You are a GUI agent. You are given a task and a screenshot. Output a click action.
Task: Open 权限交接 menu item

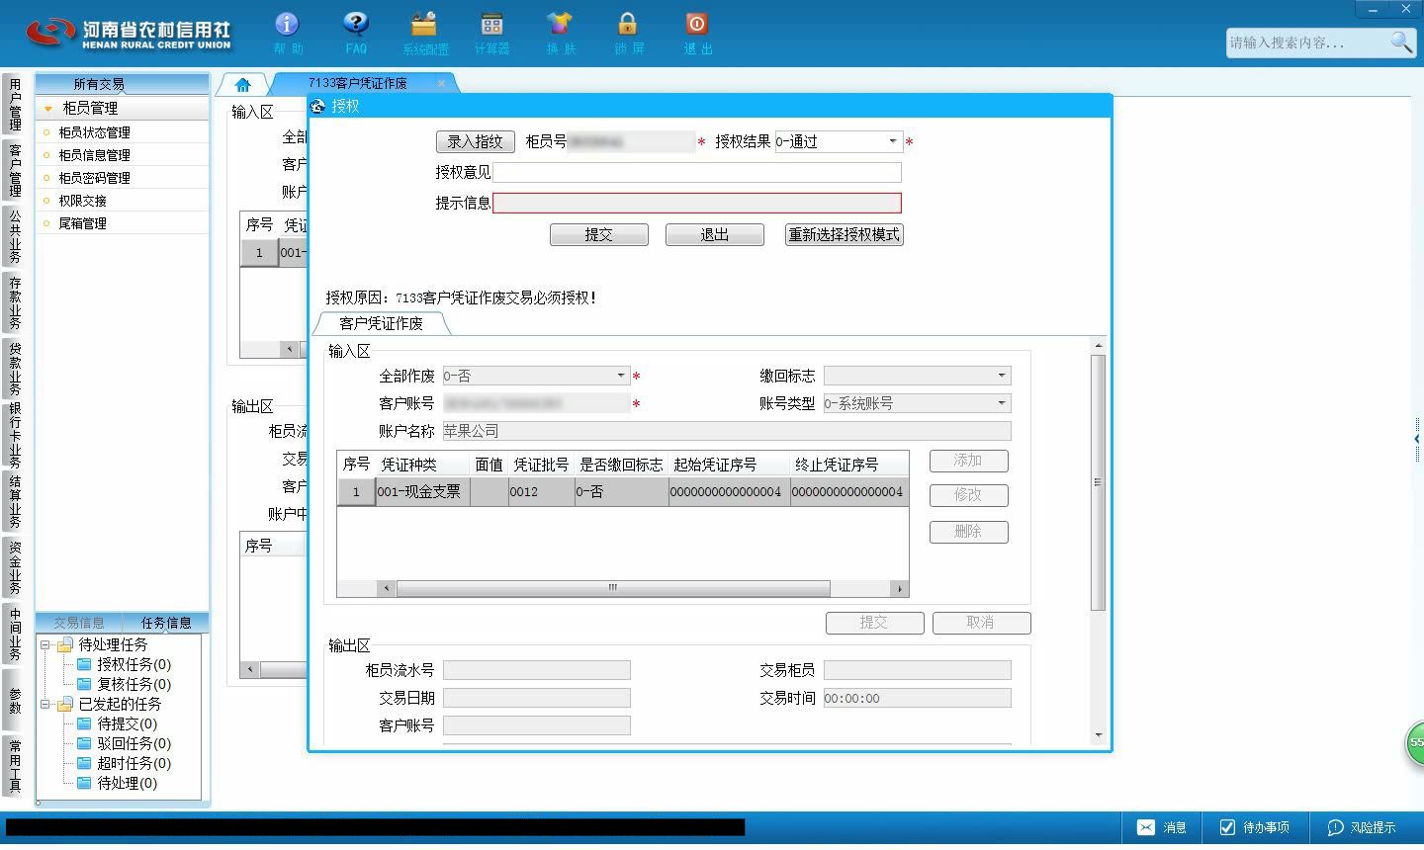pyautogui.click(x=123, y=201)
